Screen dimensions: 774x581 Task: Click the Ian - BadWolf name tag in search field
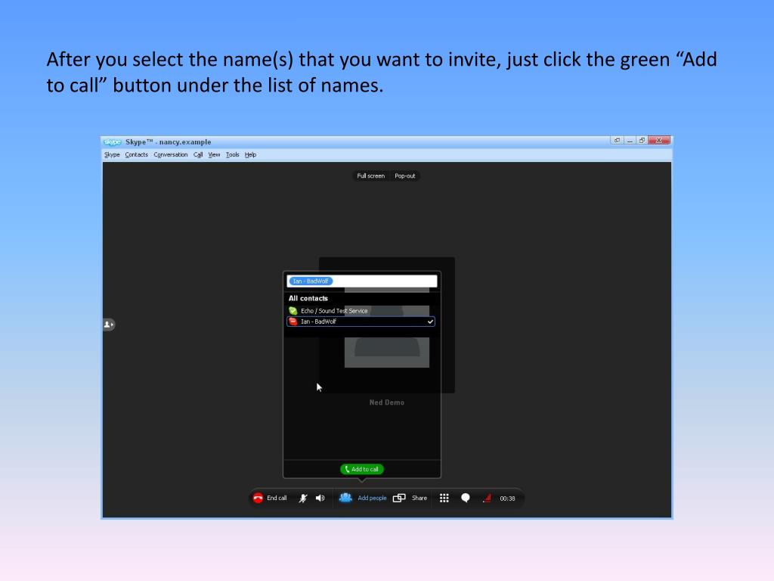pyautogui.click(x=311, y=281)
